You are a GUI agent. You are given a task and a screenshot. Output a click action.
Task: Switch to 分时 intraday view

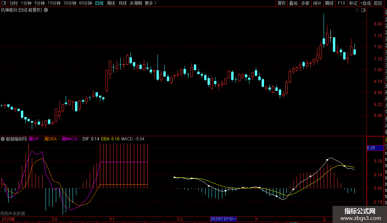14,3
